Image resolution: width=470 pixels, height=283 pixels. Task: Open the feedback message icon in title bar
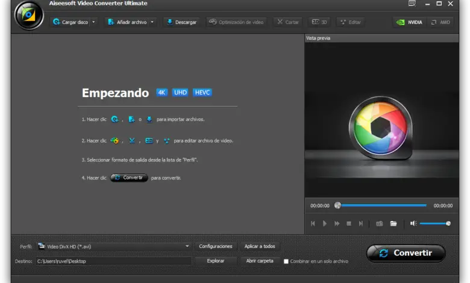(412, 4)
